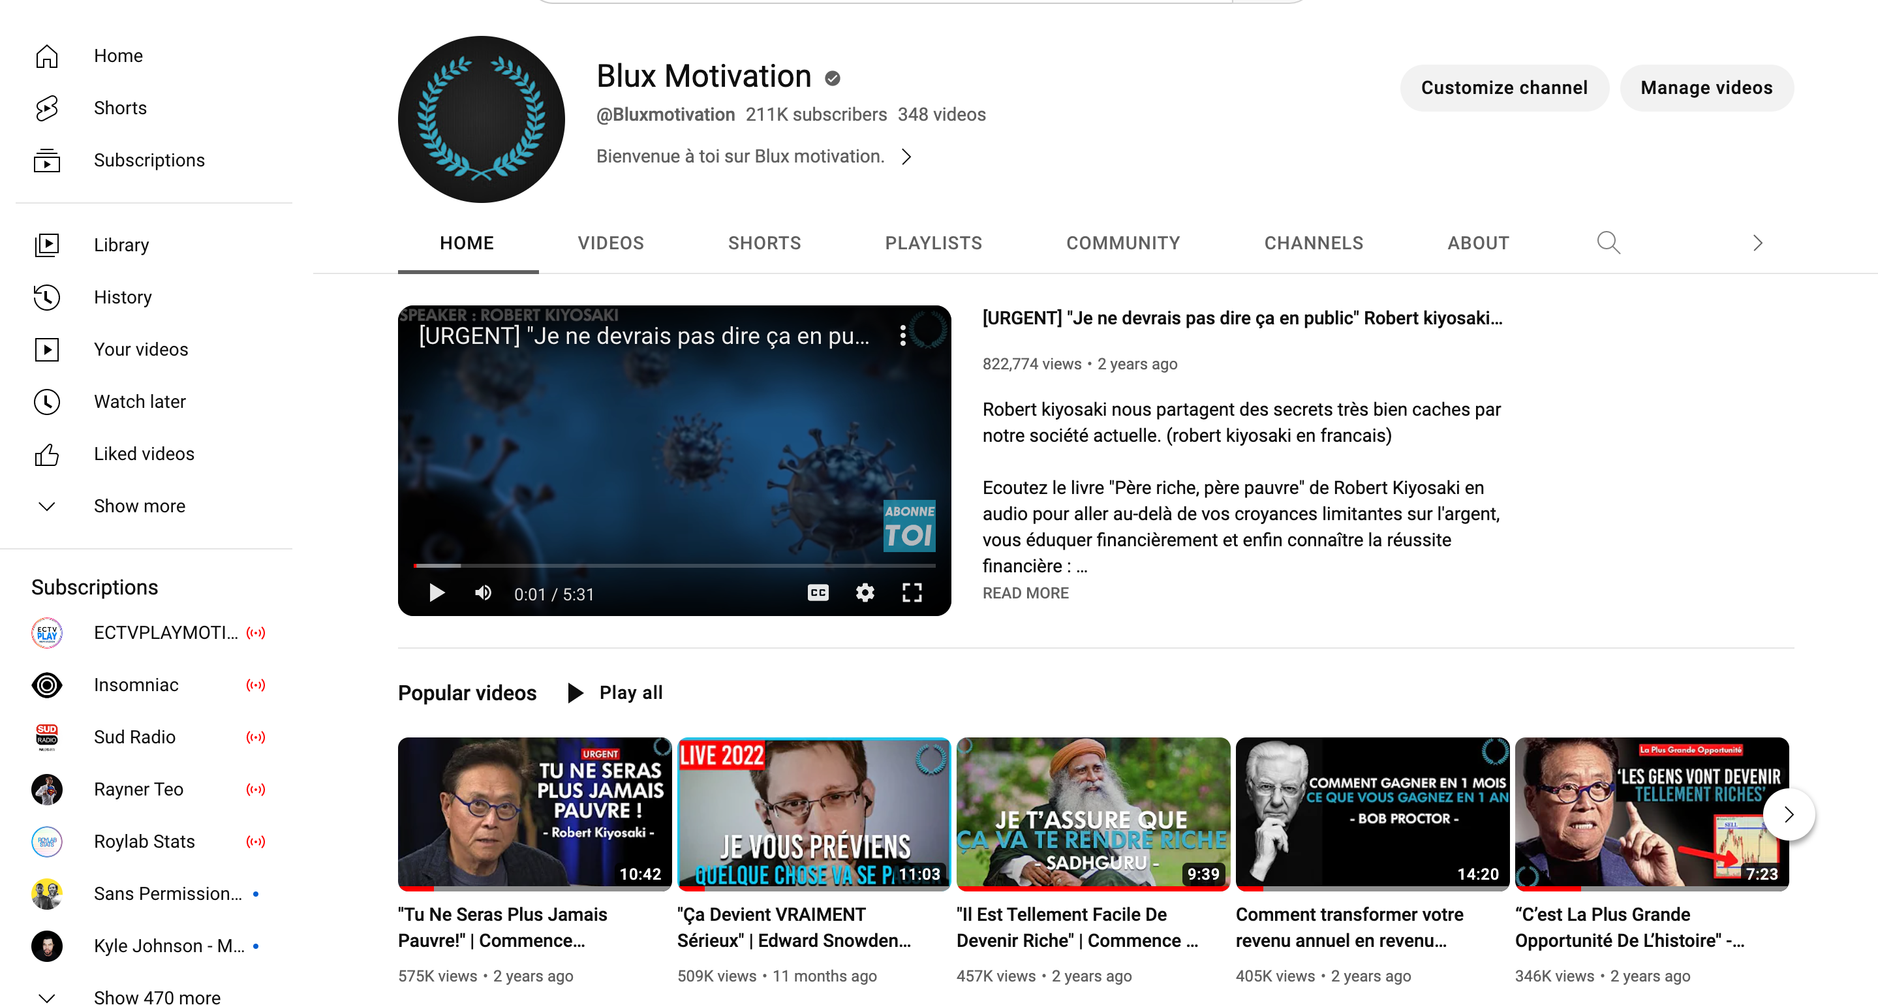1878x1005 pixels.
Task: Open video title 'Il Est Tellement Facile De Devenir Riche'
Action: coord(1077,929)
